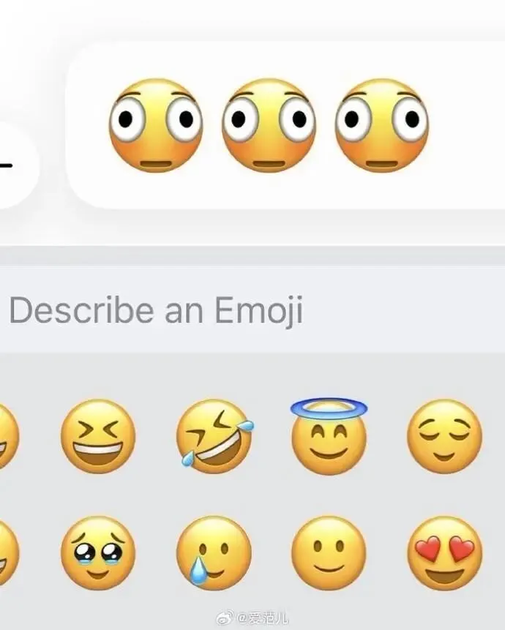Select the smiling face with single tear emoji
The height and width of the screenshot is (630, 505).
[x=214, y=553]
